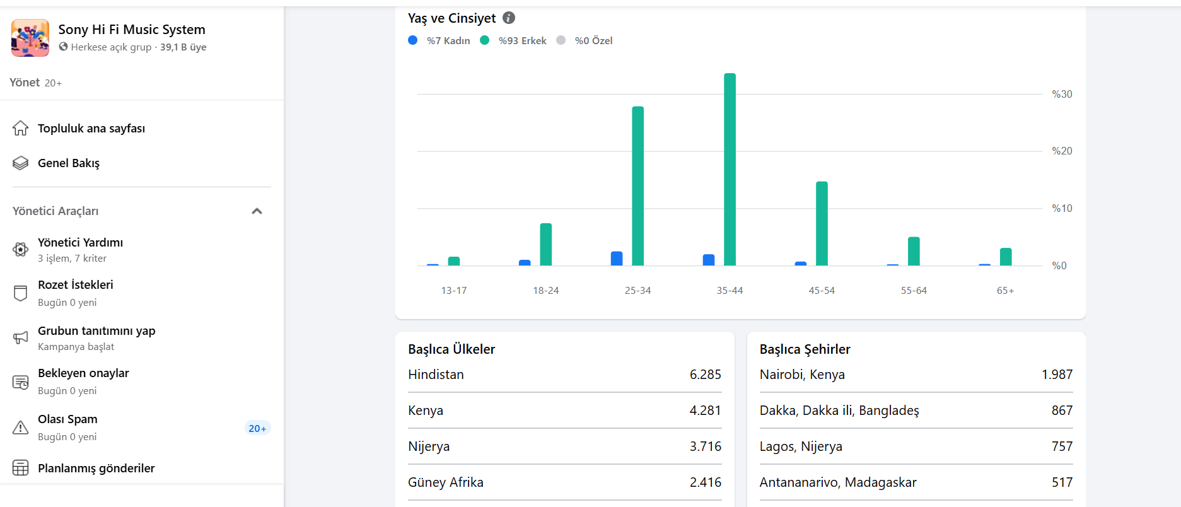Click the 20+ badge on Olası Spam

[257, 428]
